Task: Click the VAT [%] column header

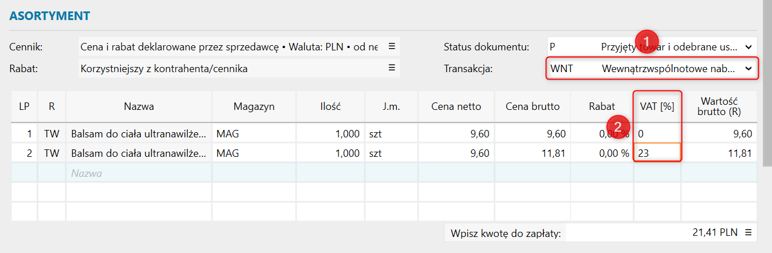Action: [x=657, y=106]
